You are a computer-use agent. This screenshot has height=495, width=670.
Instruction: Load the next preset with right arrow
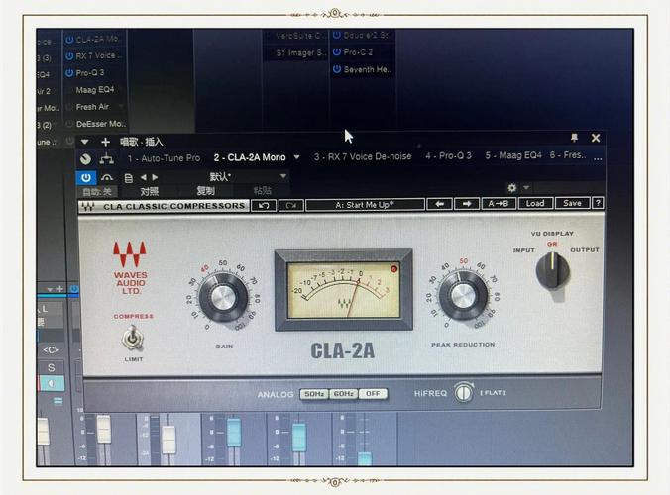(467, 204)
